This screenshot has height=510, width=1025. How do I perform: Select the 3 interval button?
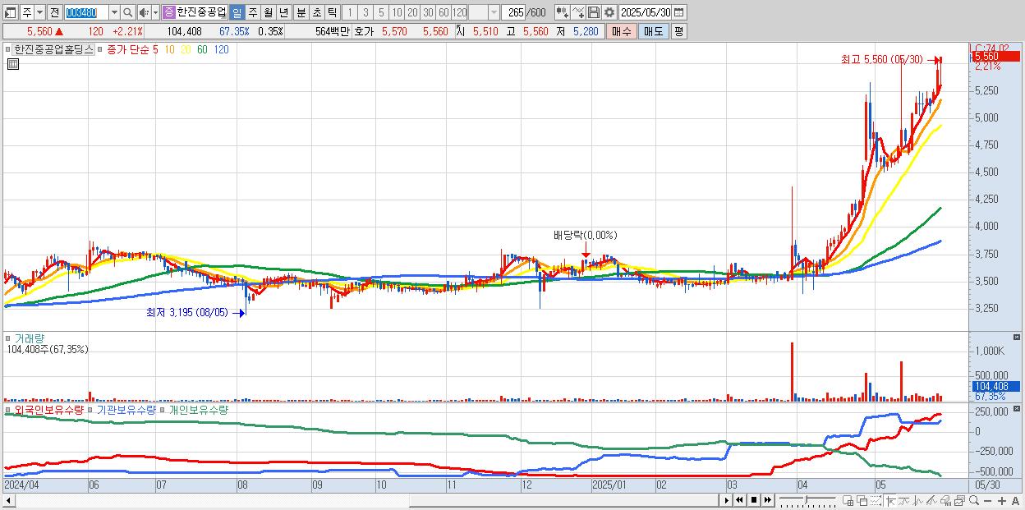click(x=365, y=12)
